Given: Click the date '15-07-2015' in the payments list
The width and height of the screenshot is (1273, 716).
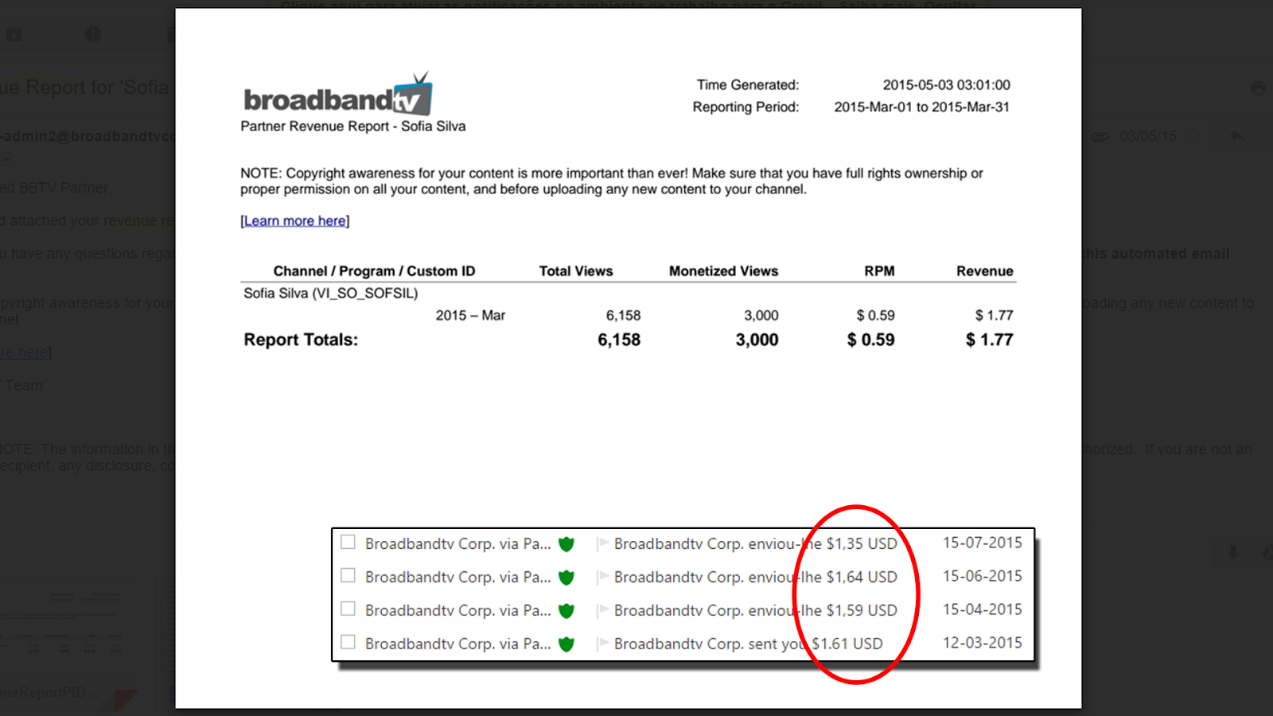Looking at the screenshot, I should (x=983, y=543).
